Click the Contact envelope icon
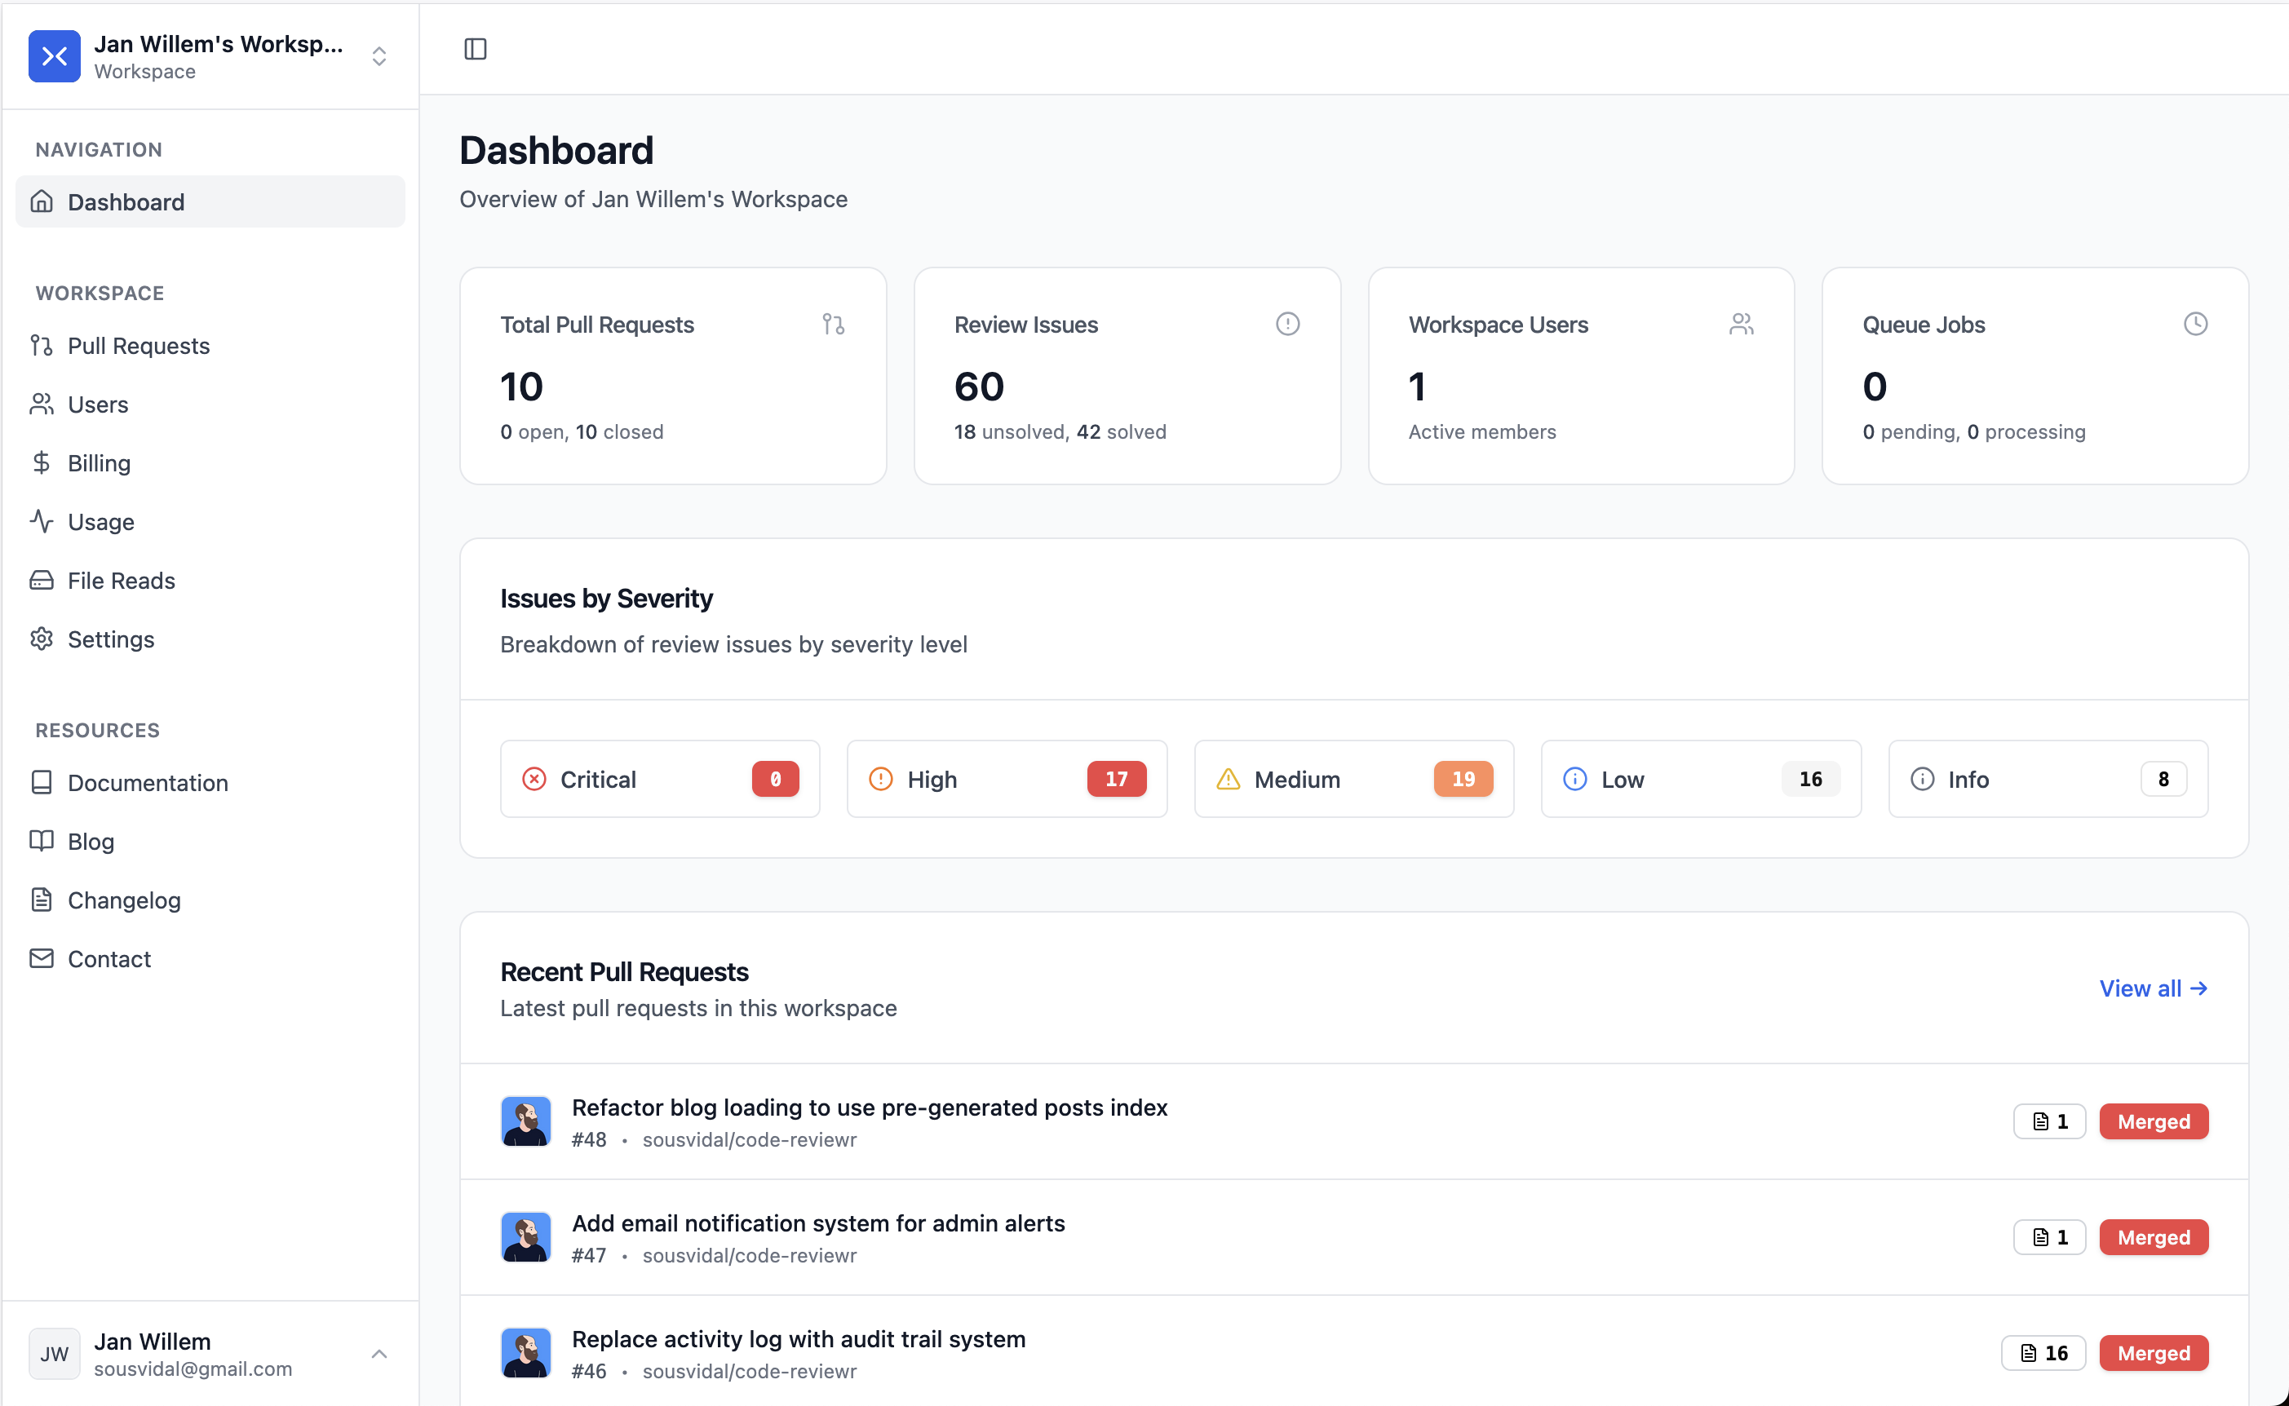 42,957
